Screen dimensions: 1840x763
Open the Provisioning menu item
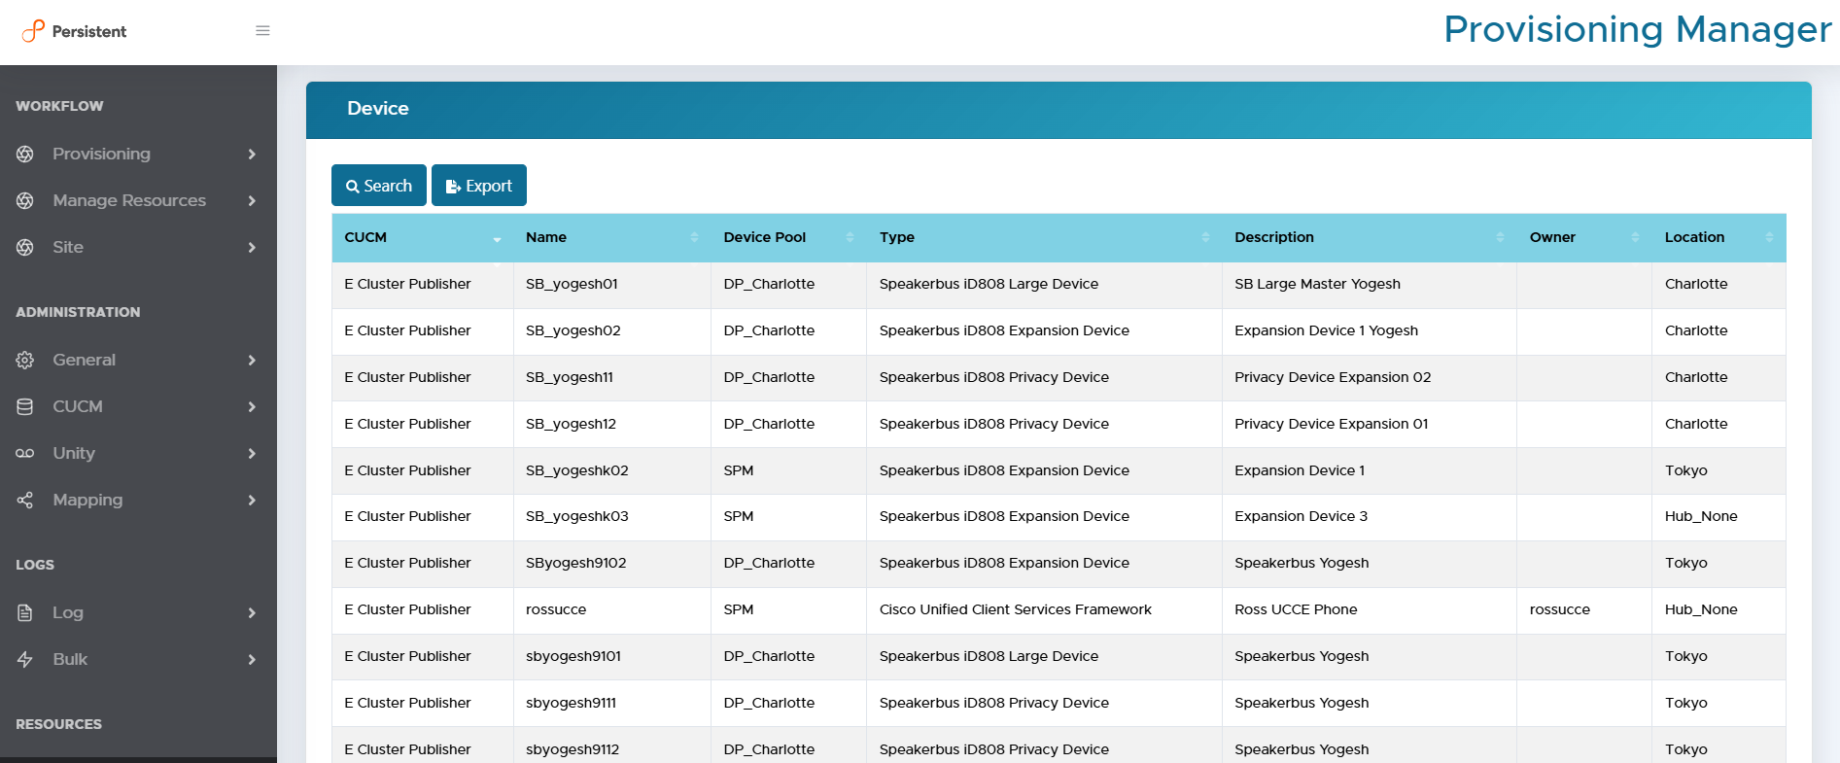click(138, 154)
